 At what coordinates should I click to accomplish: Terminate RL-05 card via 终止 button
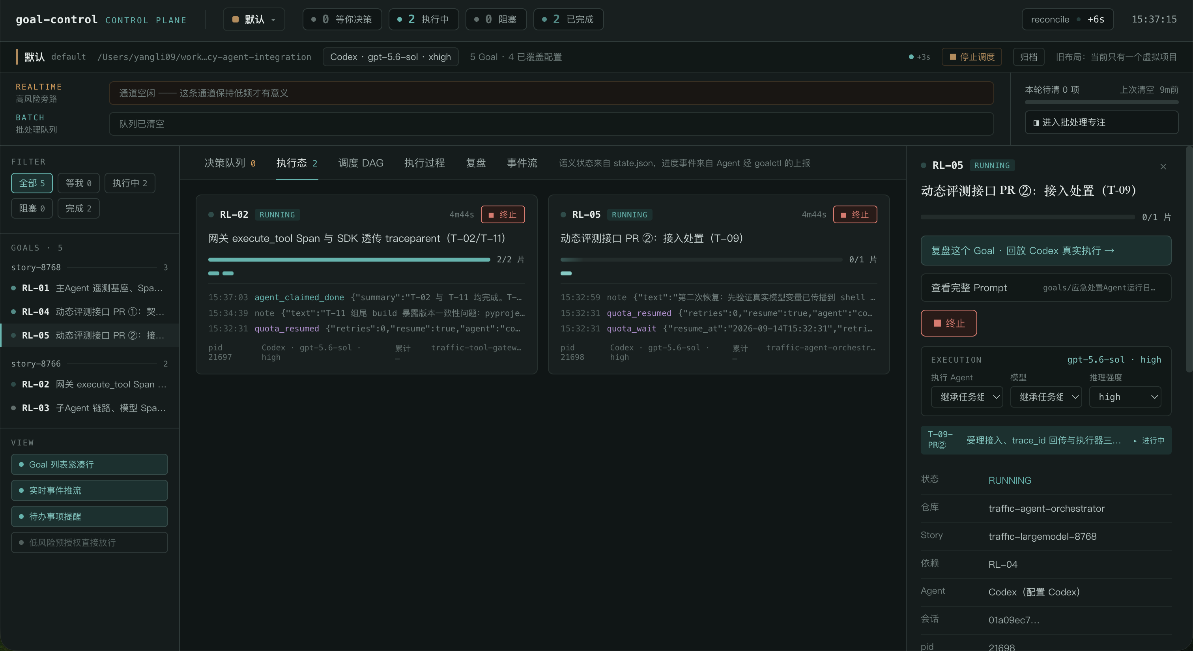(x=855, y=214)
